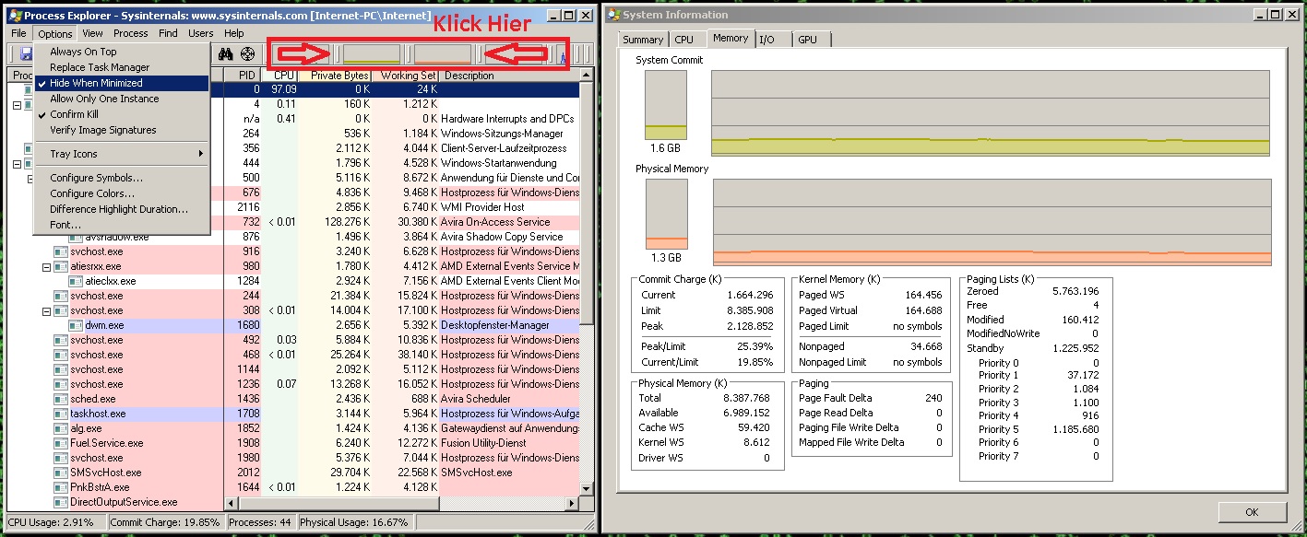Open the Users menu

[200, 33]
